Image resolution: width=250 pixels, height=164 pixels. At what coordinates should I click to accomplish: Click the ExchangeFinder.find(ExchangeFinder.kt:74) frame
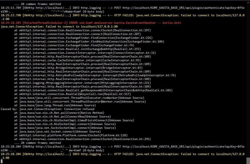pyautogui.click(x=74, y=45)
